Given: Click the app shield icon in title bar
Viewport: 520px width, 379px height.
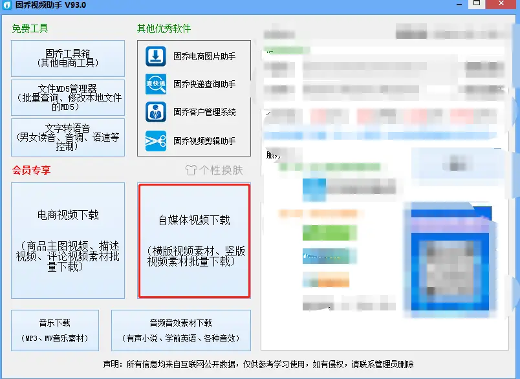Looking at the screenshot, I should coord(7,5).
